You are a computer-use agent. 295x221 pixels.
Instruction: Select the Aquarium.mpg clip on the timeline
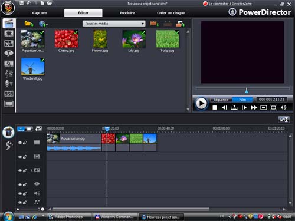pyautogui.click(x=74, y=143)
